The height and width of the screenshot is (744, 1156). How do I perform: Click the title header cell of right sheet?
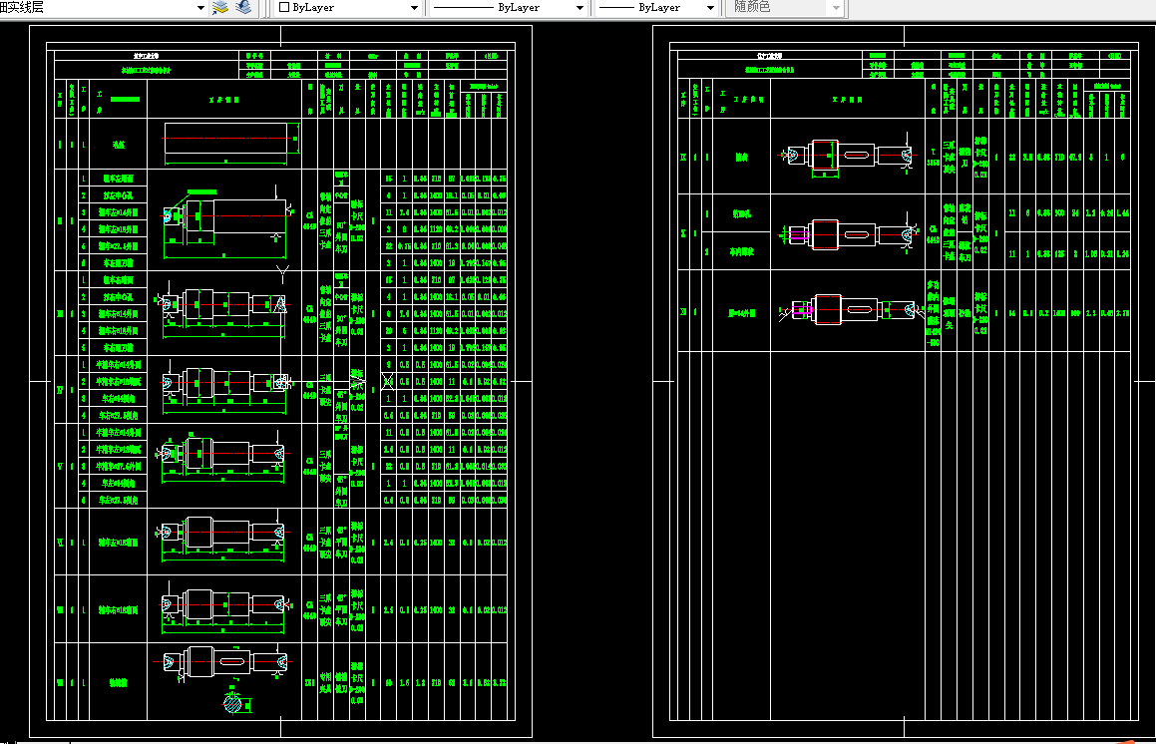click(x=770, y=55)
